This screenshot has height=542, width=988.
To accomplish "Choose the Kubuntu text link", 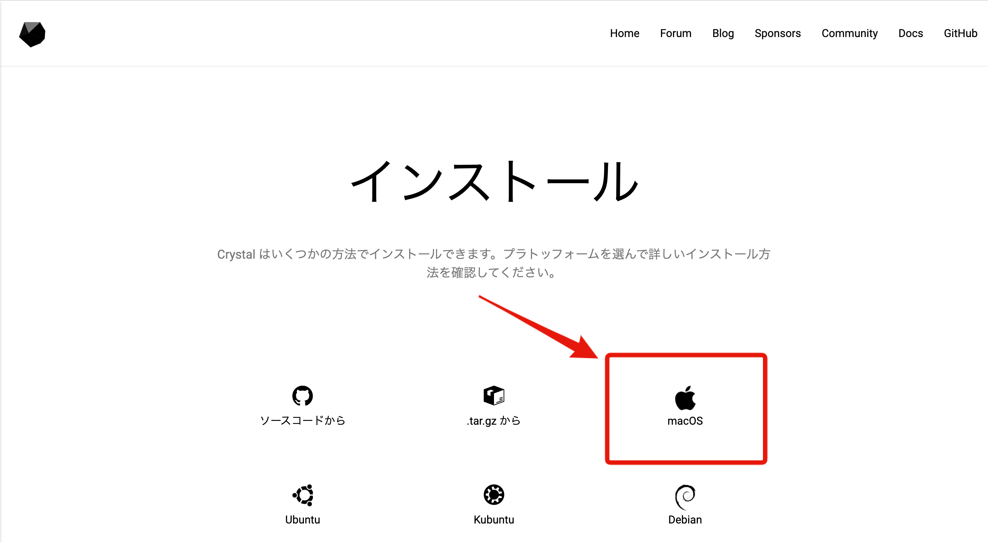I will point(494,520).
